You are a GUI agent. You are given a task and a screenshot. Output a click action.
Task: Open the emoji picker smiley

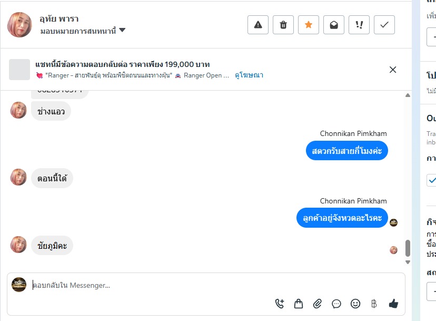(x=355, y=304)
